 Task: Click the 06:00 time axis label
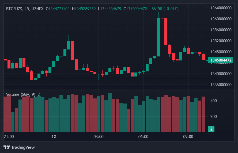(x=143, y=137)
